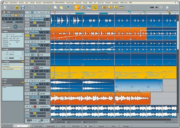Open the Bearbeiten menu

14,2
